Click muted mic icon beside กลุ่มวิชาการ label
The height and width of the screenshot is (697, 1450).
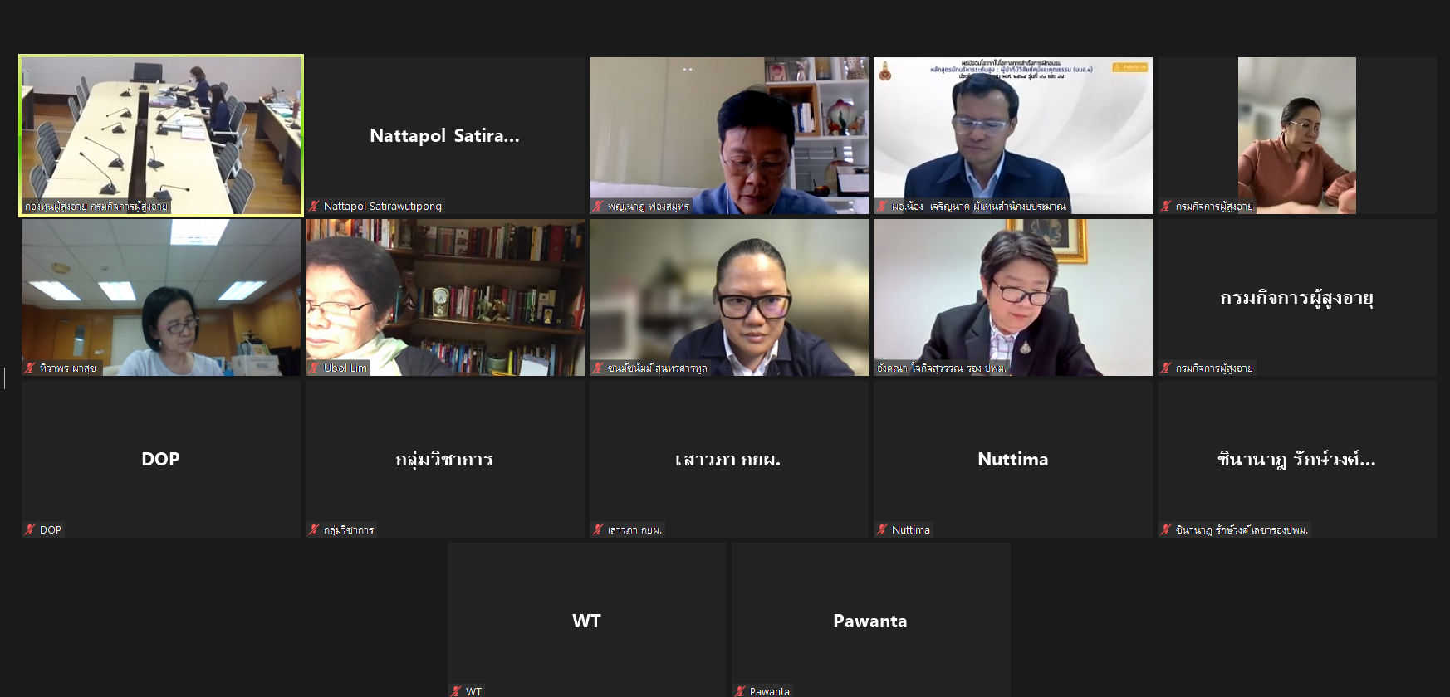(315, 529)
